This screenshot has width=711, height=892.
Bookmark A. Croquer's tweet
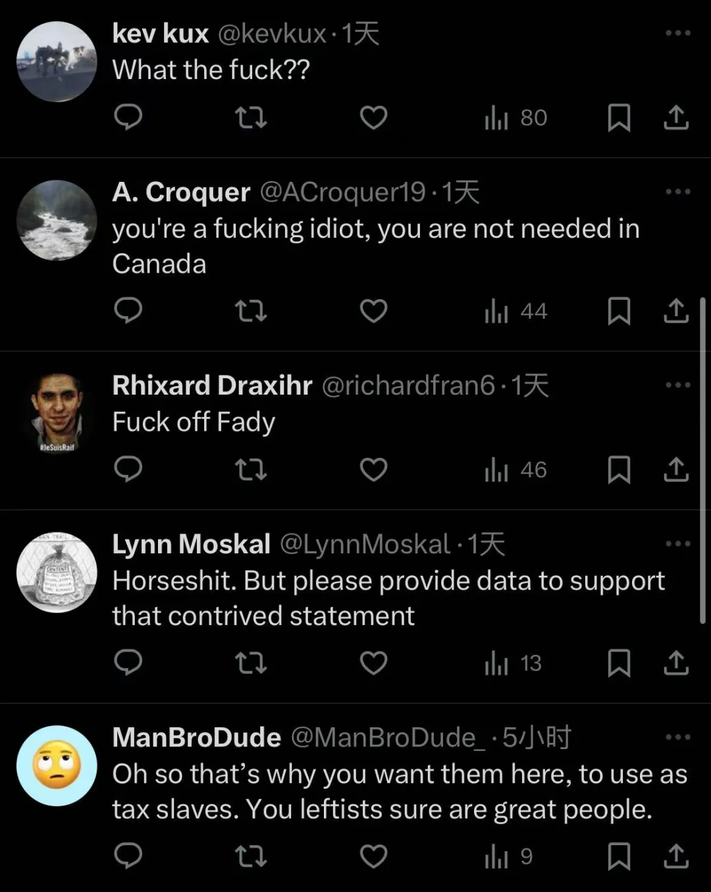(x=619, y=311)
